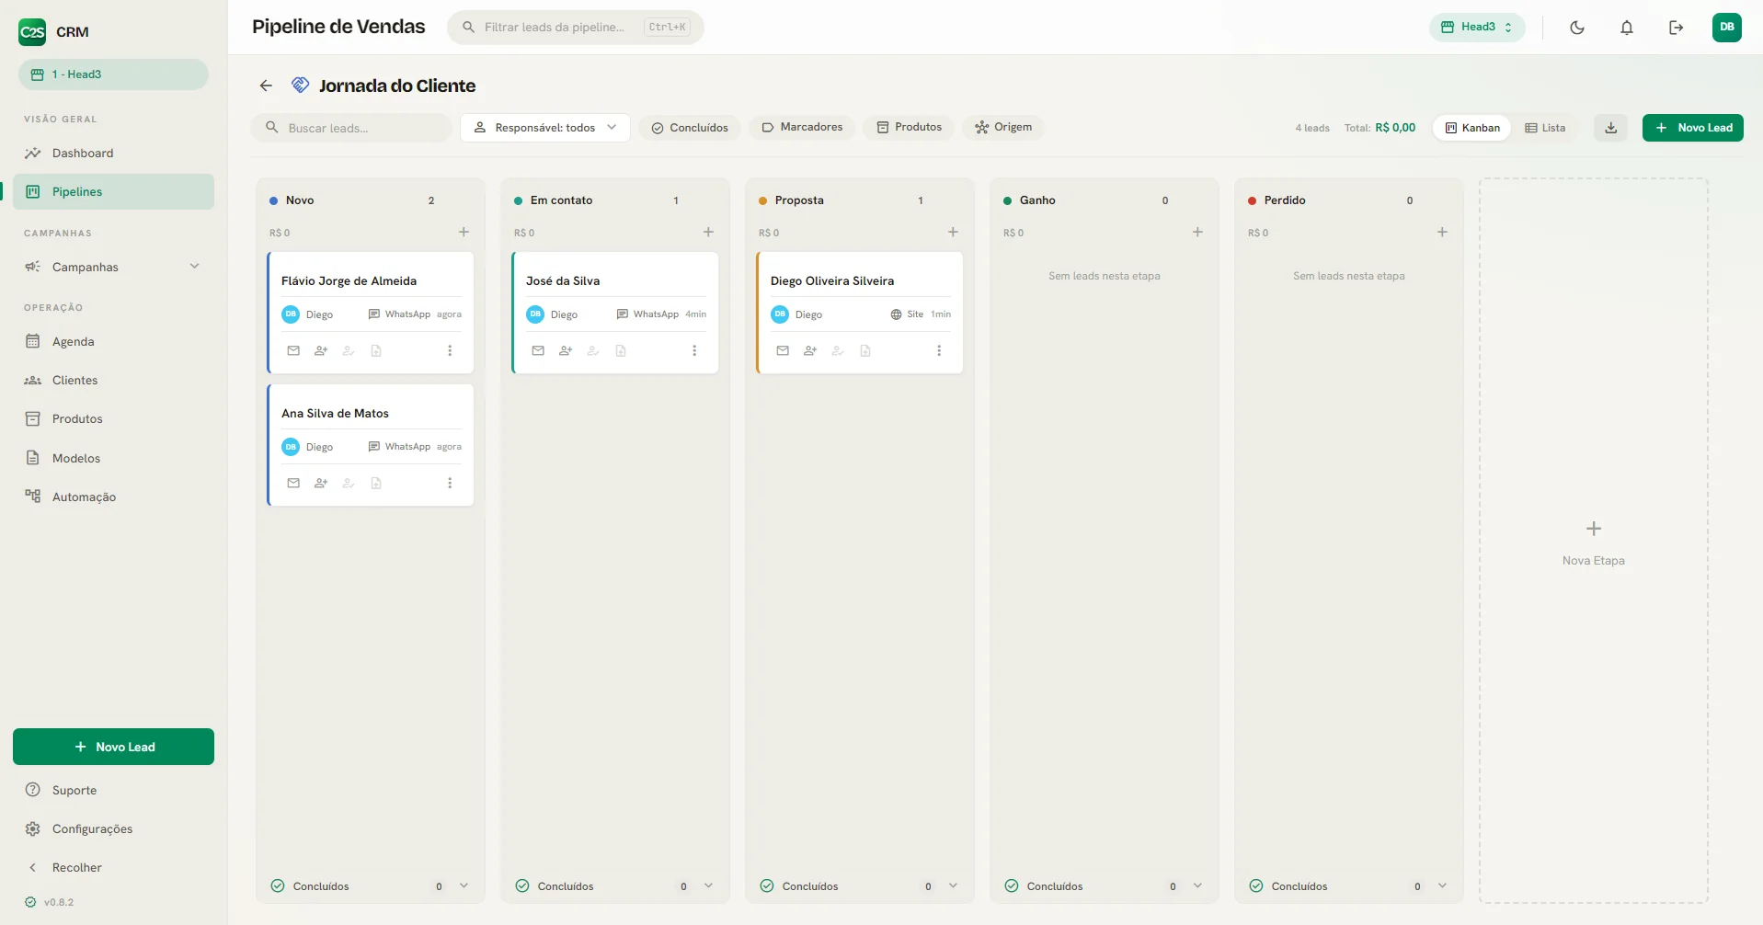Switch to Lista view
1763x925 pixels.
click(x=1545, y=128)
